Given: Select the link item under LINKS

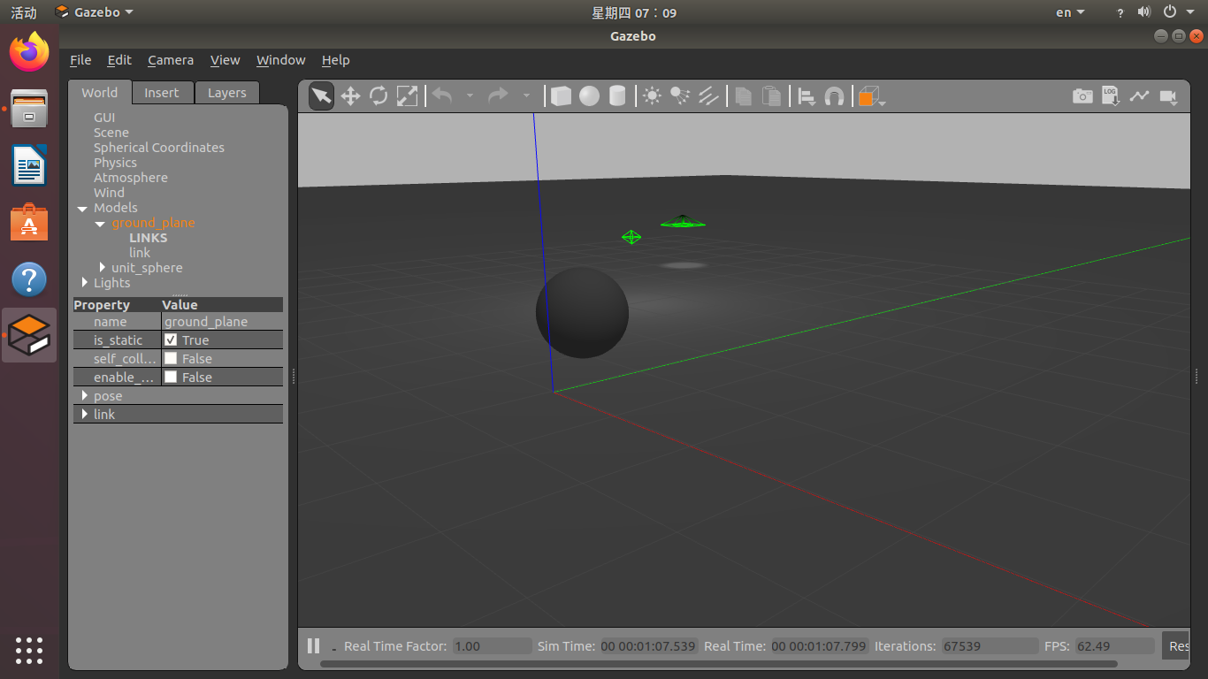Looking at the screenshot, I should 140,253.
